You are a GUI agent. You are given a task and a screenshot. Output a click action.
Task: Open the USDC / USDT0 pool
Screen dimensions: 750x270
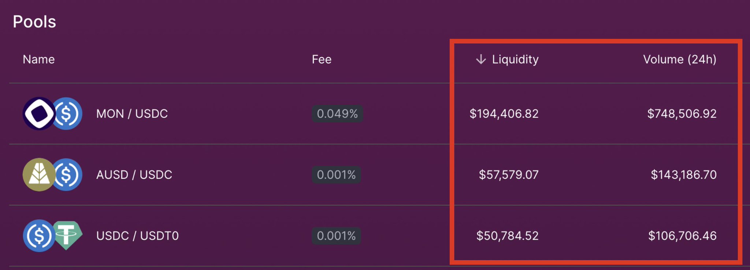(x=137, y=236)
